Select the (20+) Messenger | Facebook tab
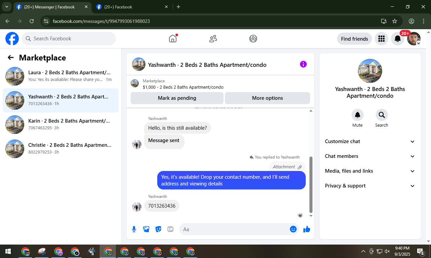Screen dimensions: 431x258 coord(52,7)
